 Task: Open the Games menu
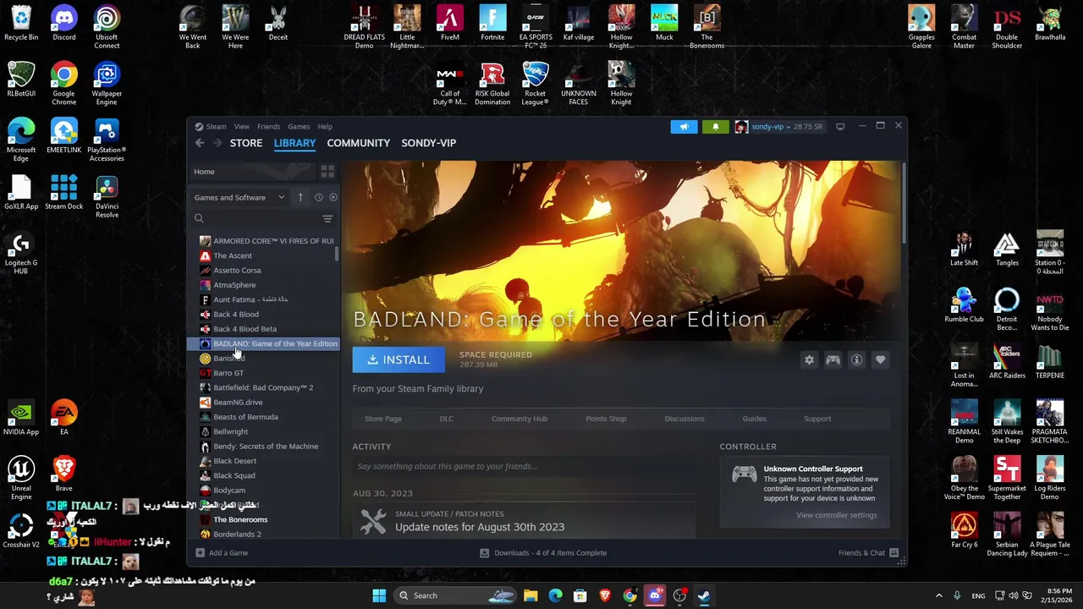[299, 127]
